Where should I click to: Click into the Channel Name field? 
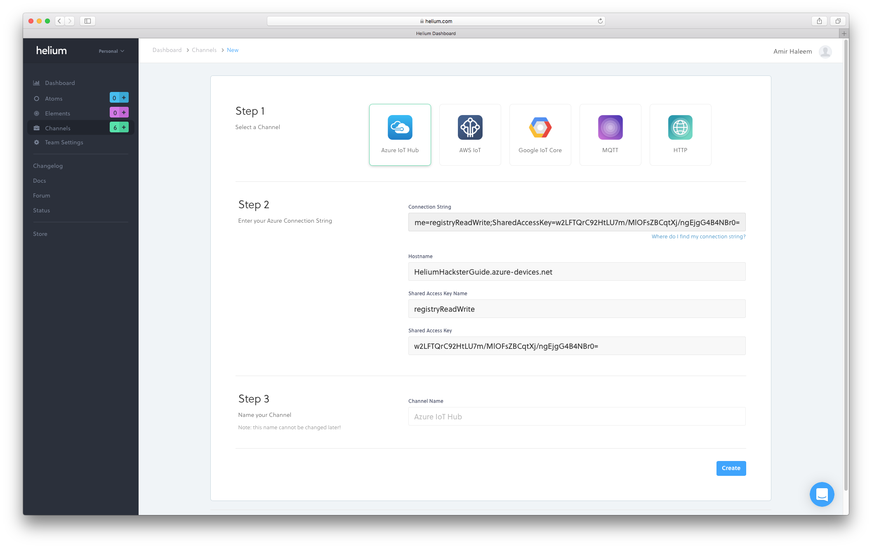[577, 416]
